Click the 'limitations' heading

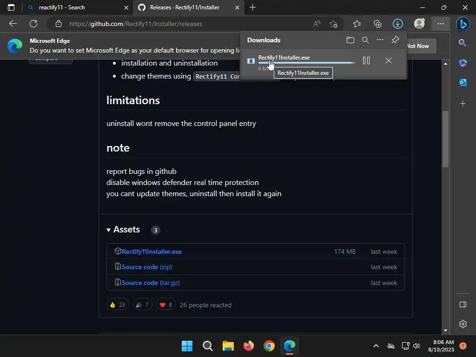pos(133,100)
